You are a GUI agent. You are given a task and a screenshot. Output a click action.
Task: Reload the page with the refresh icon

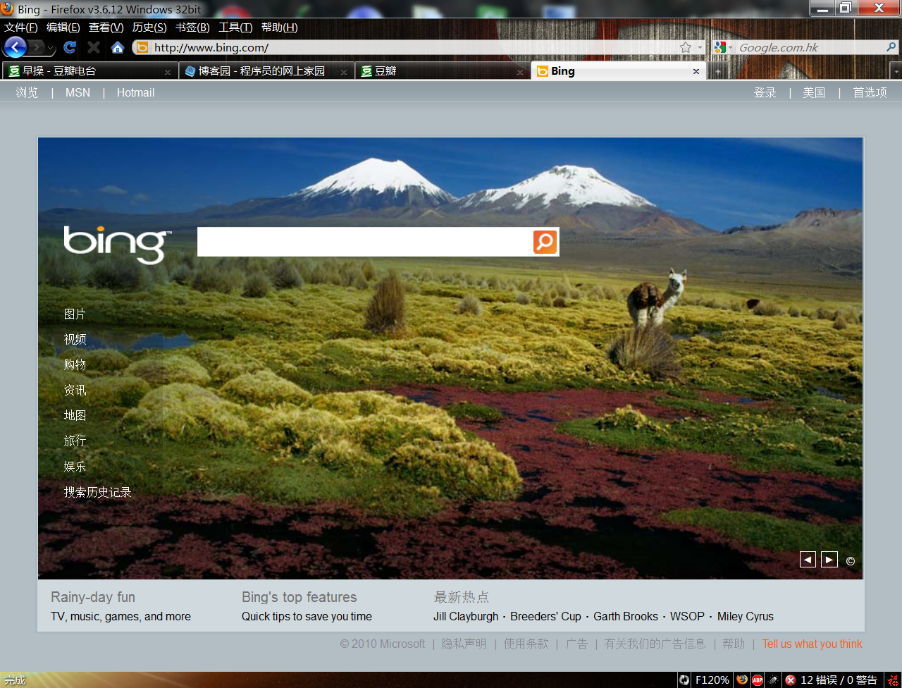point(69,47)
